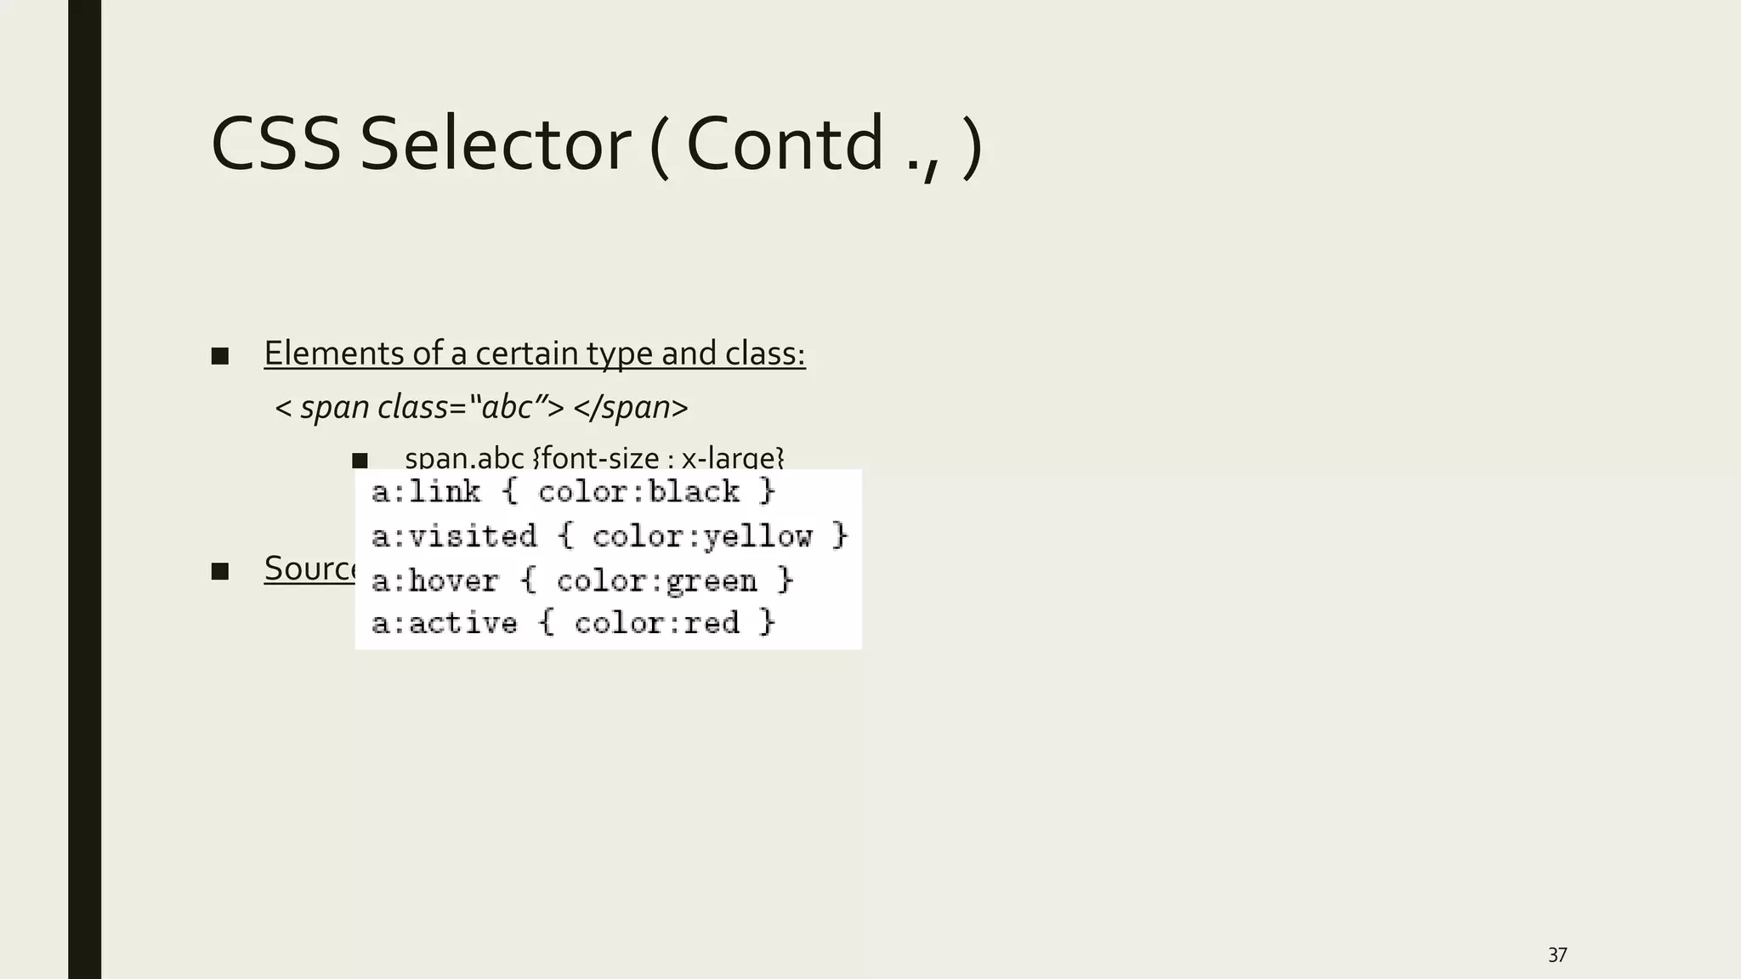Click the slide title CSS Selector

click(x=595, y=144)
